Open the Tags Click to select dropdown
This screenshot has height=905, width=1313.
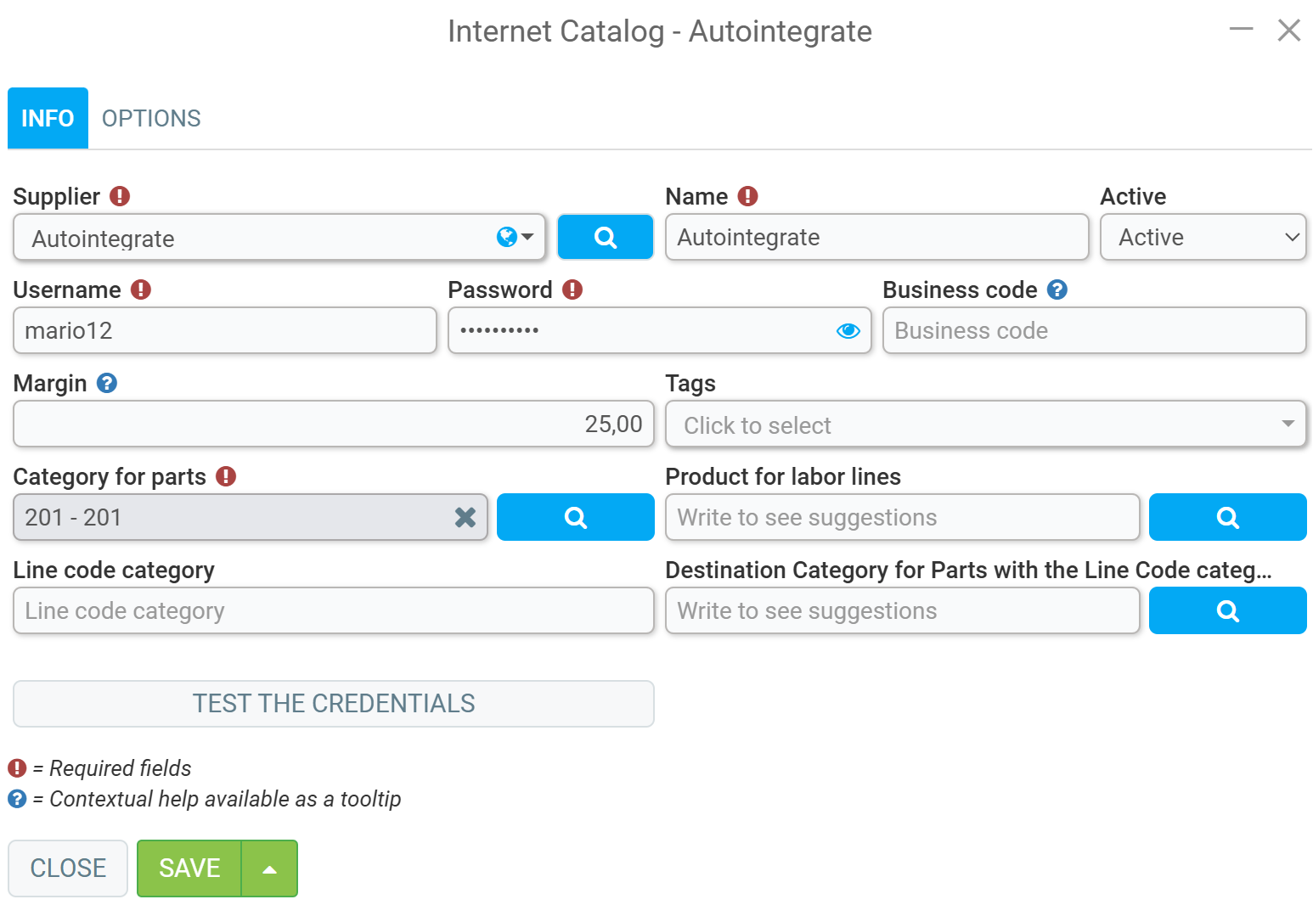pos(985,424)
